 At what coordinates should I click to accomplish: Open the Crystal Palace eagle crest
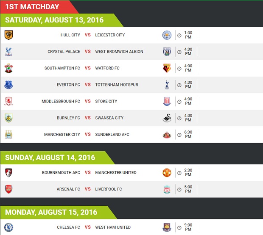click(9, 52)
